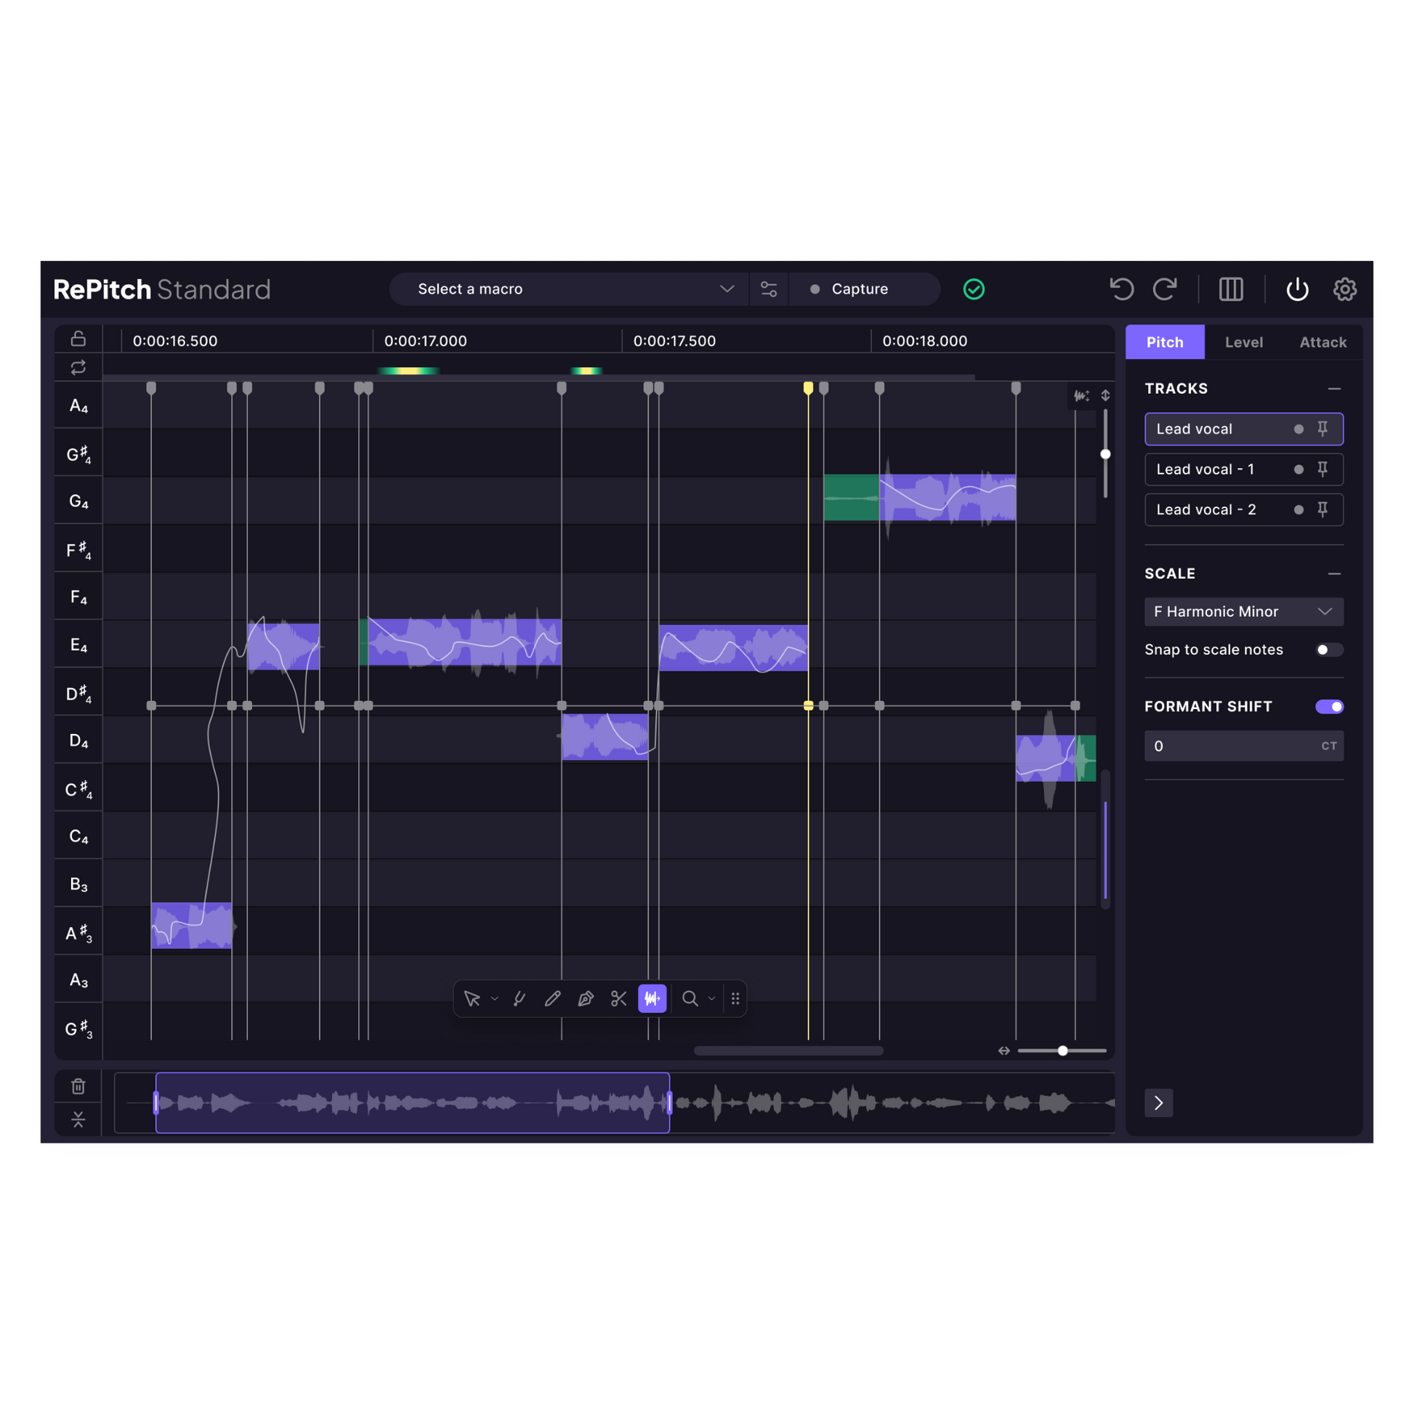1414x1414 pixels.
Task: Select the pencil draw tool
Action: (552, 999)
